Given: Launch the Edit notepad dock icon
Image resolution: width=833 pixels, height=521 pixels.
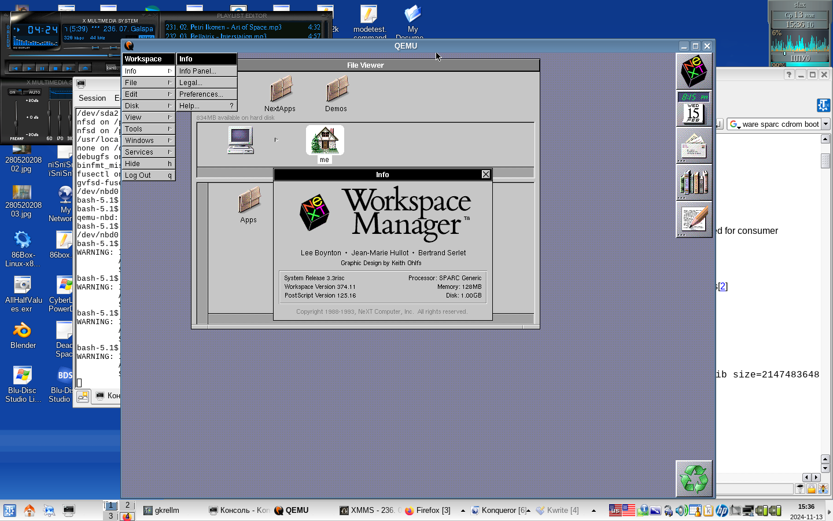Looking at the screenshot, I should (694, 219).
